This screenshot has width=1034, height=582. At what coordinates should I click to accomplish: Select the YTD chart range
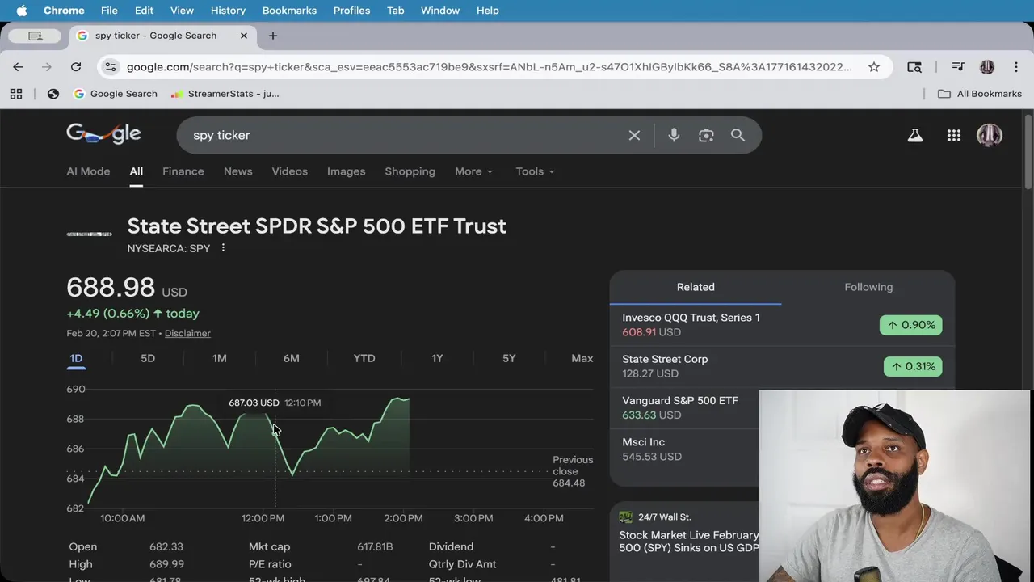click(364, 358)
